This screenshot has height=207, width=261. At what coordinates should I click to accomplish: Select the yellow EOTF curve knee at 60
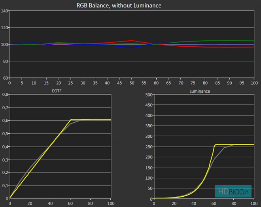click(x=71, y=120)
